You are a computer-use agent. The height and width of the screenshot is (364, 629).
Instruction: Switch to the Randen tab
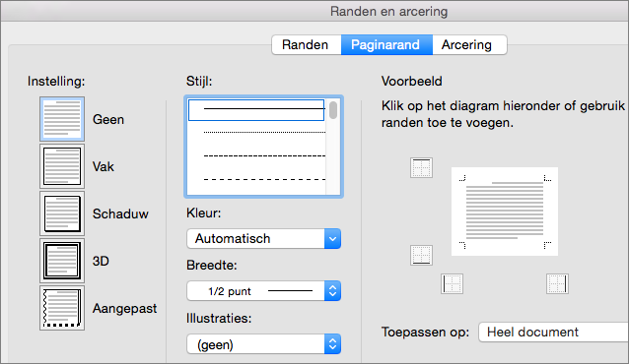307,44
